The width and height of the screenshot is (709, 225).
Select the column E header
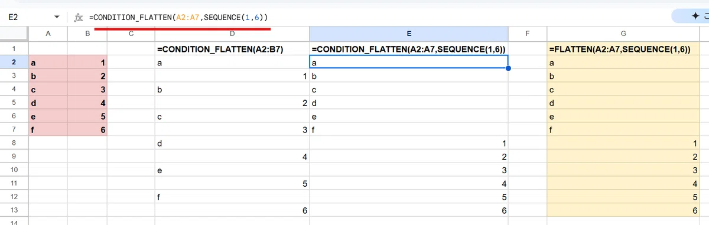408,34
